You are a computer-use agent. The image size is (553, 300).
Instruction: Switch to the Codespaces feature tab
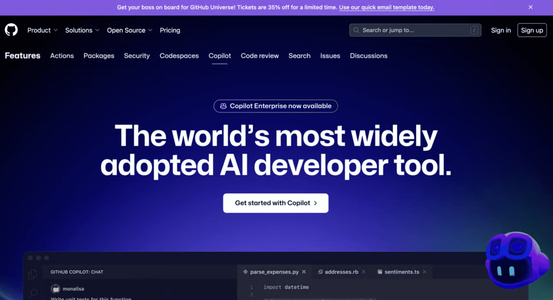pyautogui.click(x=179, y=56)
